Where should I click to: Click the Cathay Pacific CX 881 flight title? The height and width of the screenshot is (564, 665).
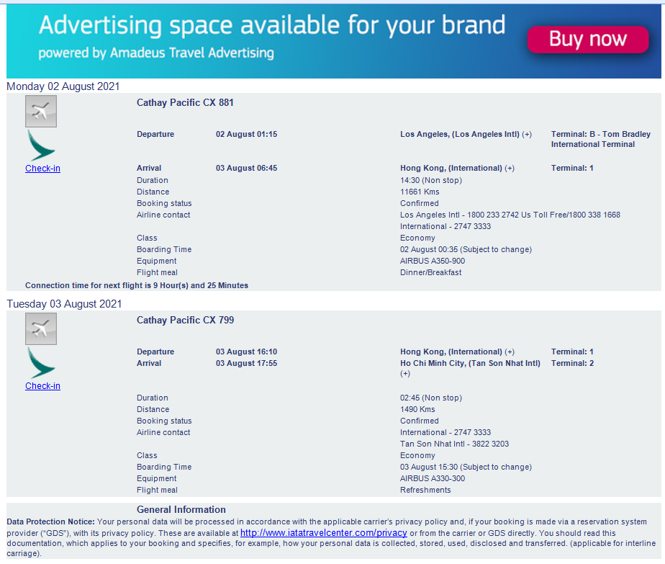[x=185, y=103]
